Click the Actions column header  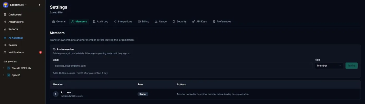(x=181, y=84)
